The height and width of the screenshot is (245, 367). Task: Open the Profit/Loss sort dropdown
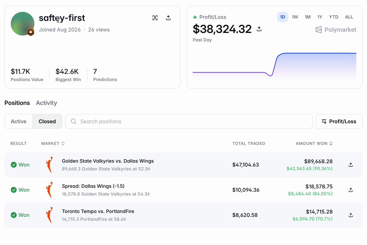point(339,121)
